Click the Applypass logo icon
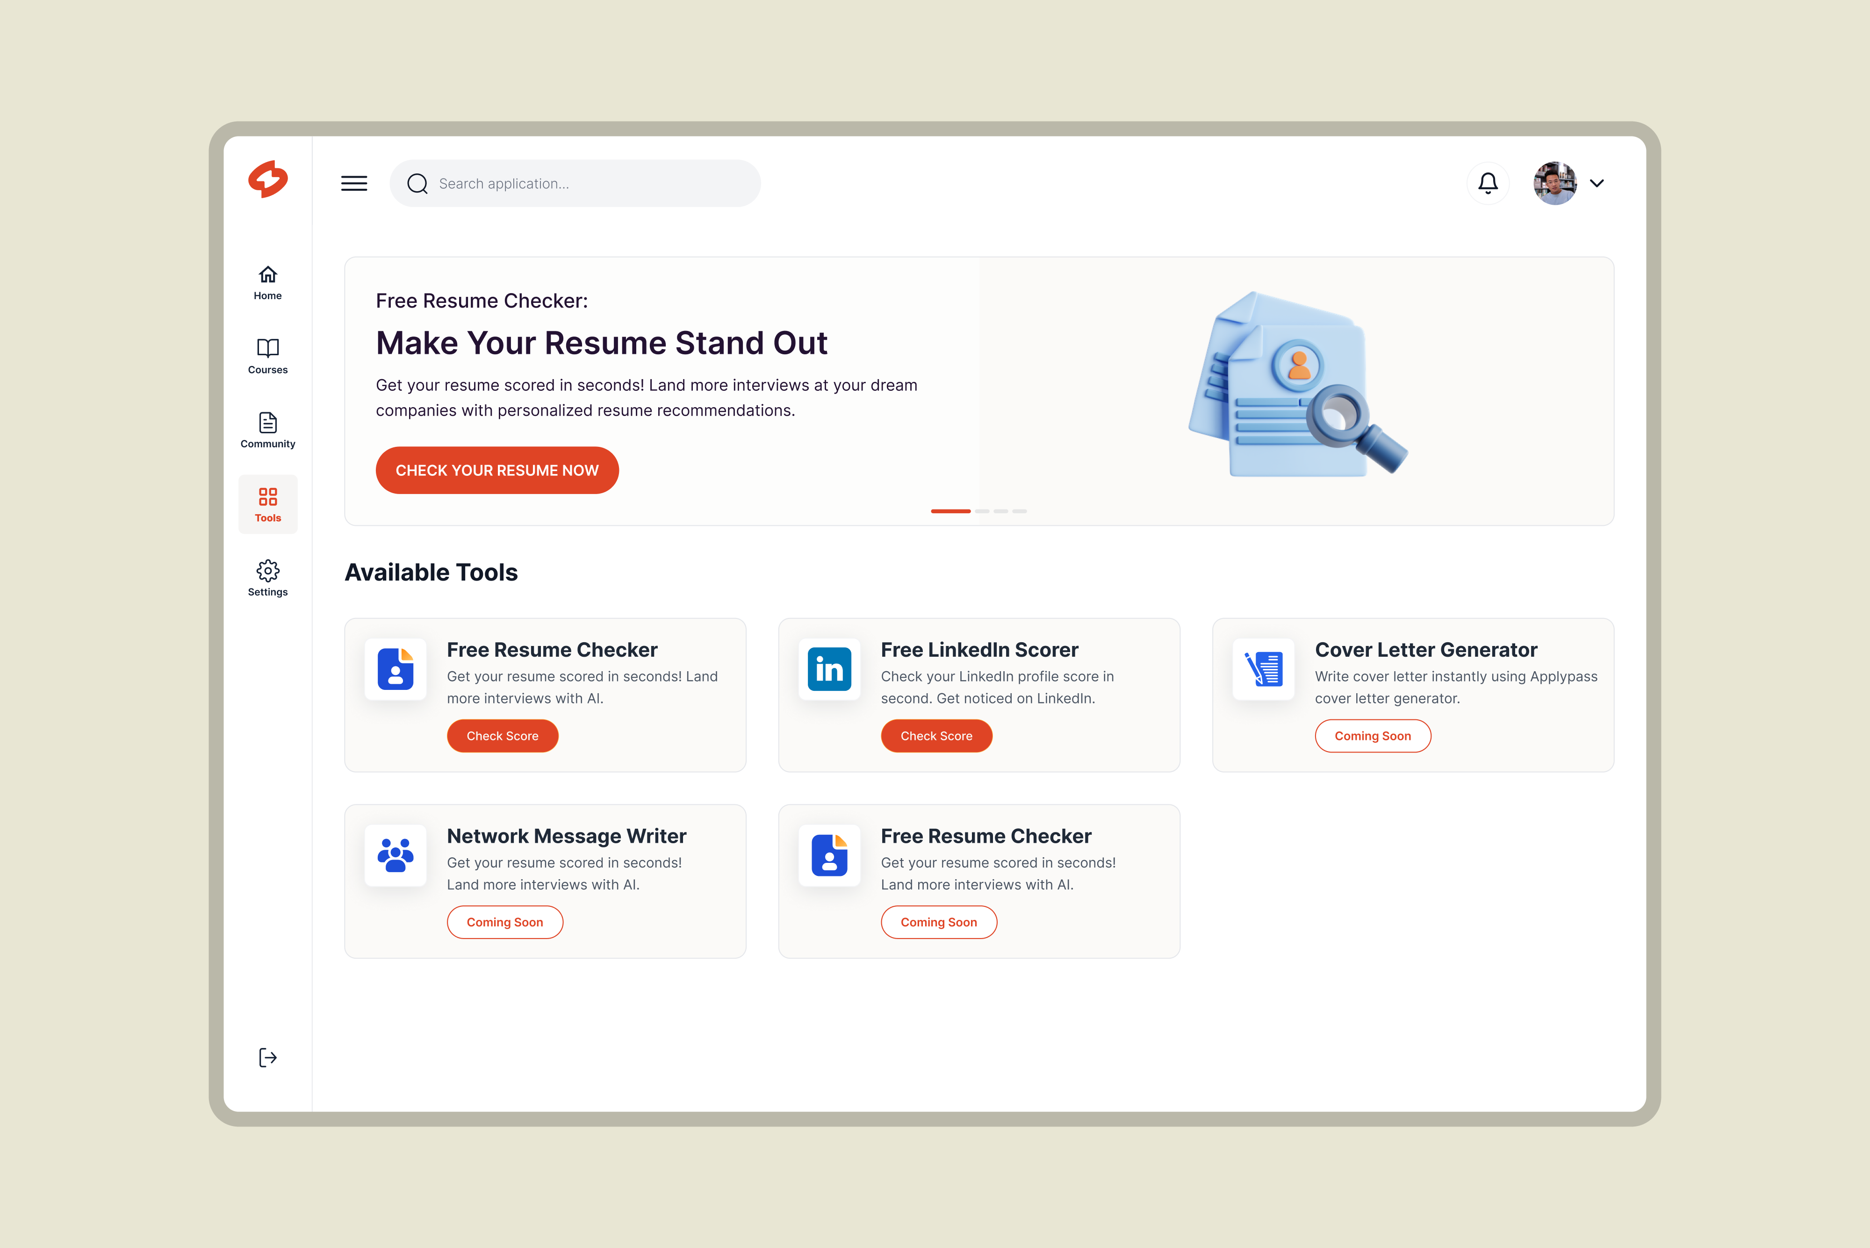Screen dimensions: 1870x1248 point(267,179)
